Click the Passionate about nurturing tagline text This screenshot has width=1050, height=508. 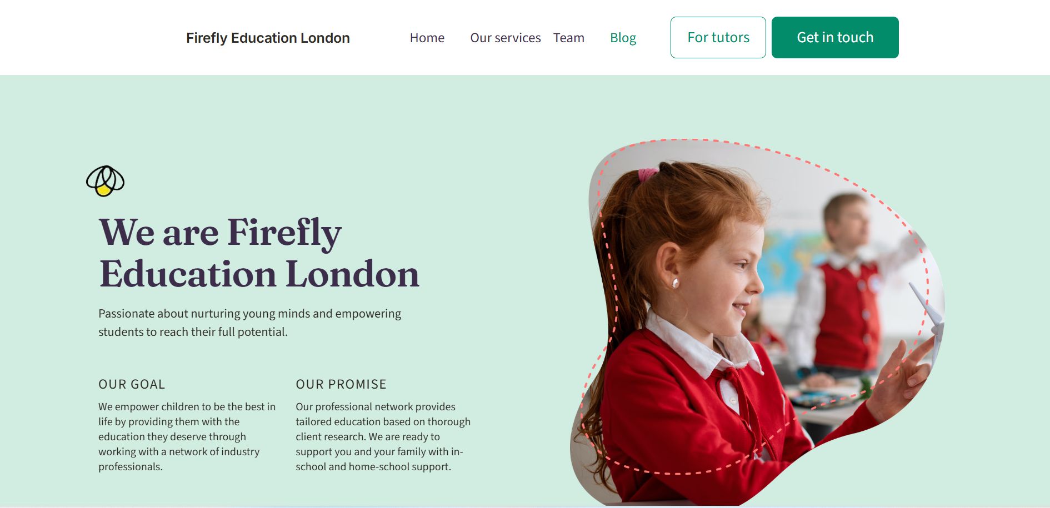tap(249, 323)
